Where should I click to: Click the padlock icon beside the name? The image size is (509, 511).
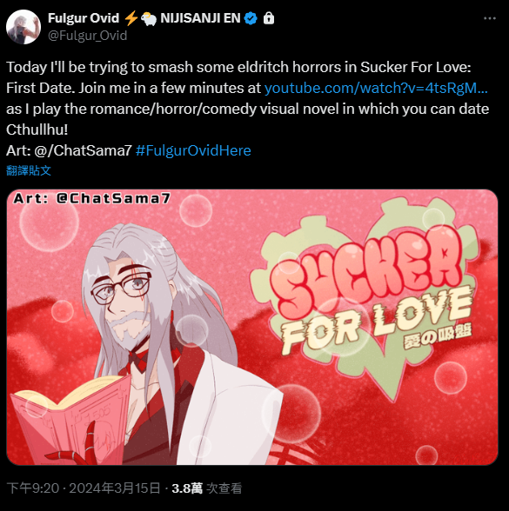click(269, 18)
